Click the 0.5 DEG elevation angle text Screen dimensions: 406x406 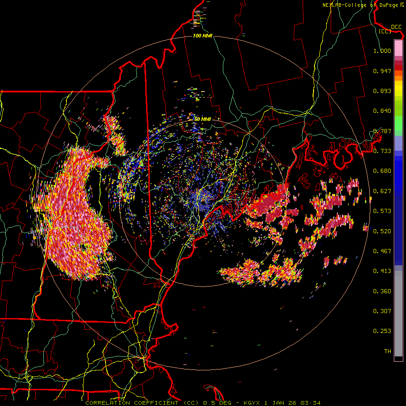tap(217, 403)
